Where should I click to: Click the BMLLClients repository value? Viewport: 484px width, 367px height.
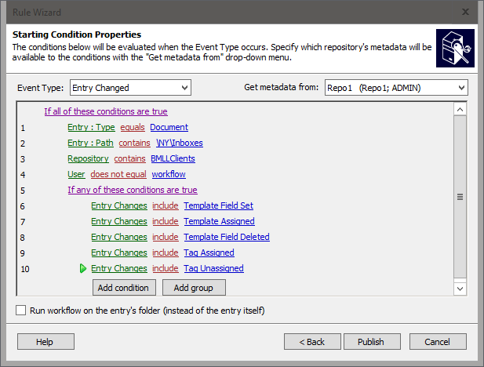(x=172, y=158)
